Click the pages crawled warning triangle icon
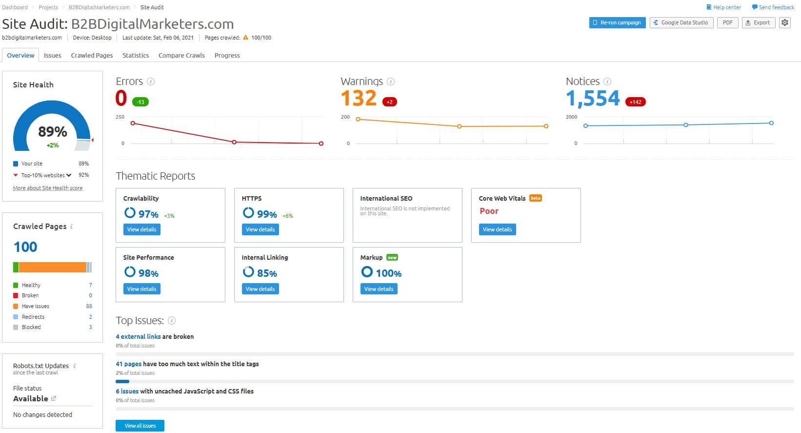The height and width of the screenshot is (433, 801). pyautogui.click(x=245, y=38)
